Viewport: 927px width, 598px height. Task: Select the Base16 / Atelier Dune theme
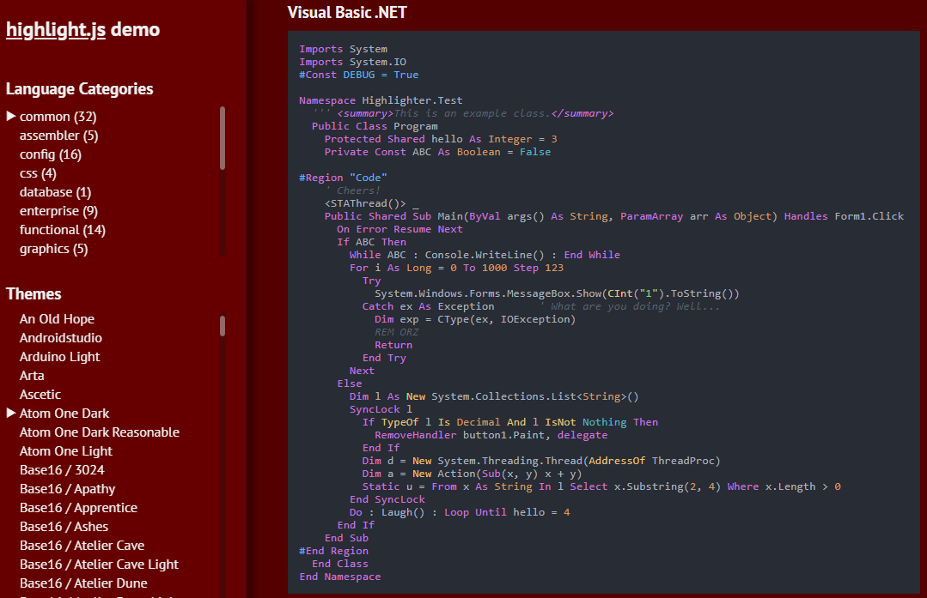pos(83,583)
